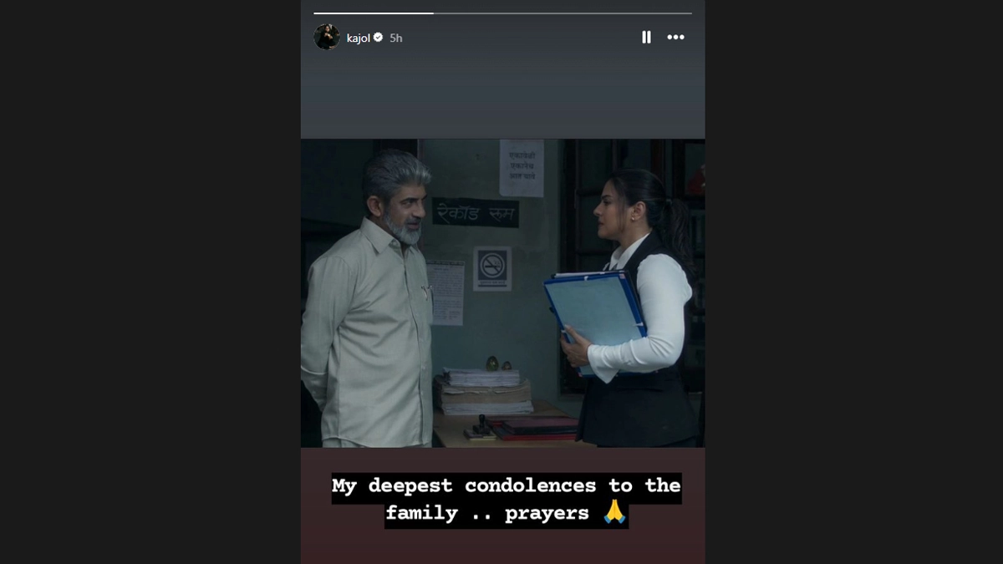Click the blue verified badge beside kajol
Viewport: 1003px width, 564px height.
coord(378,38)
